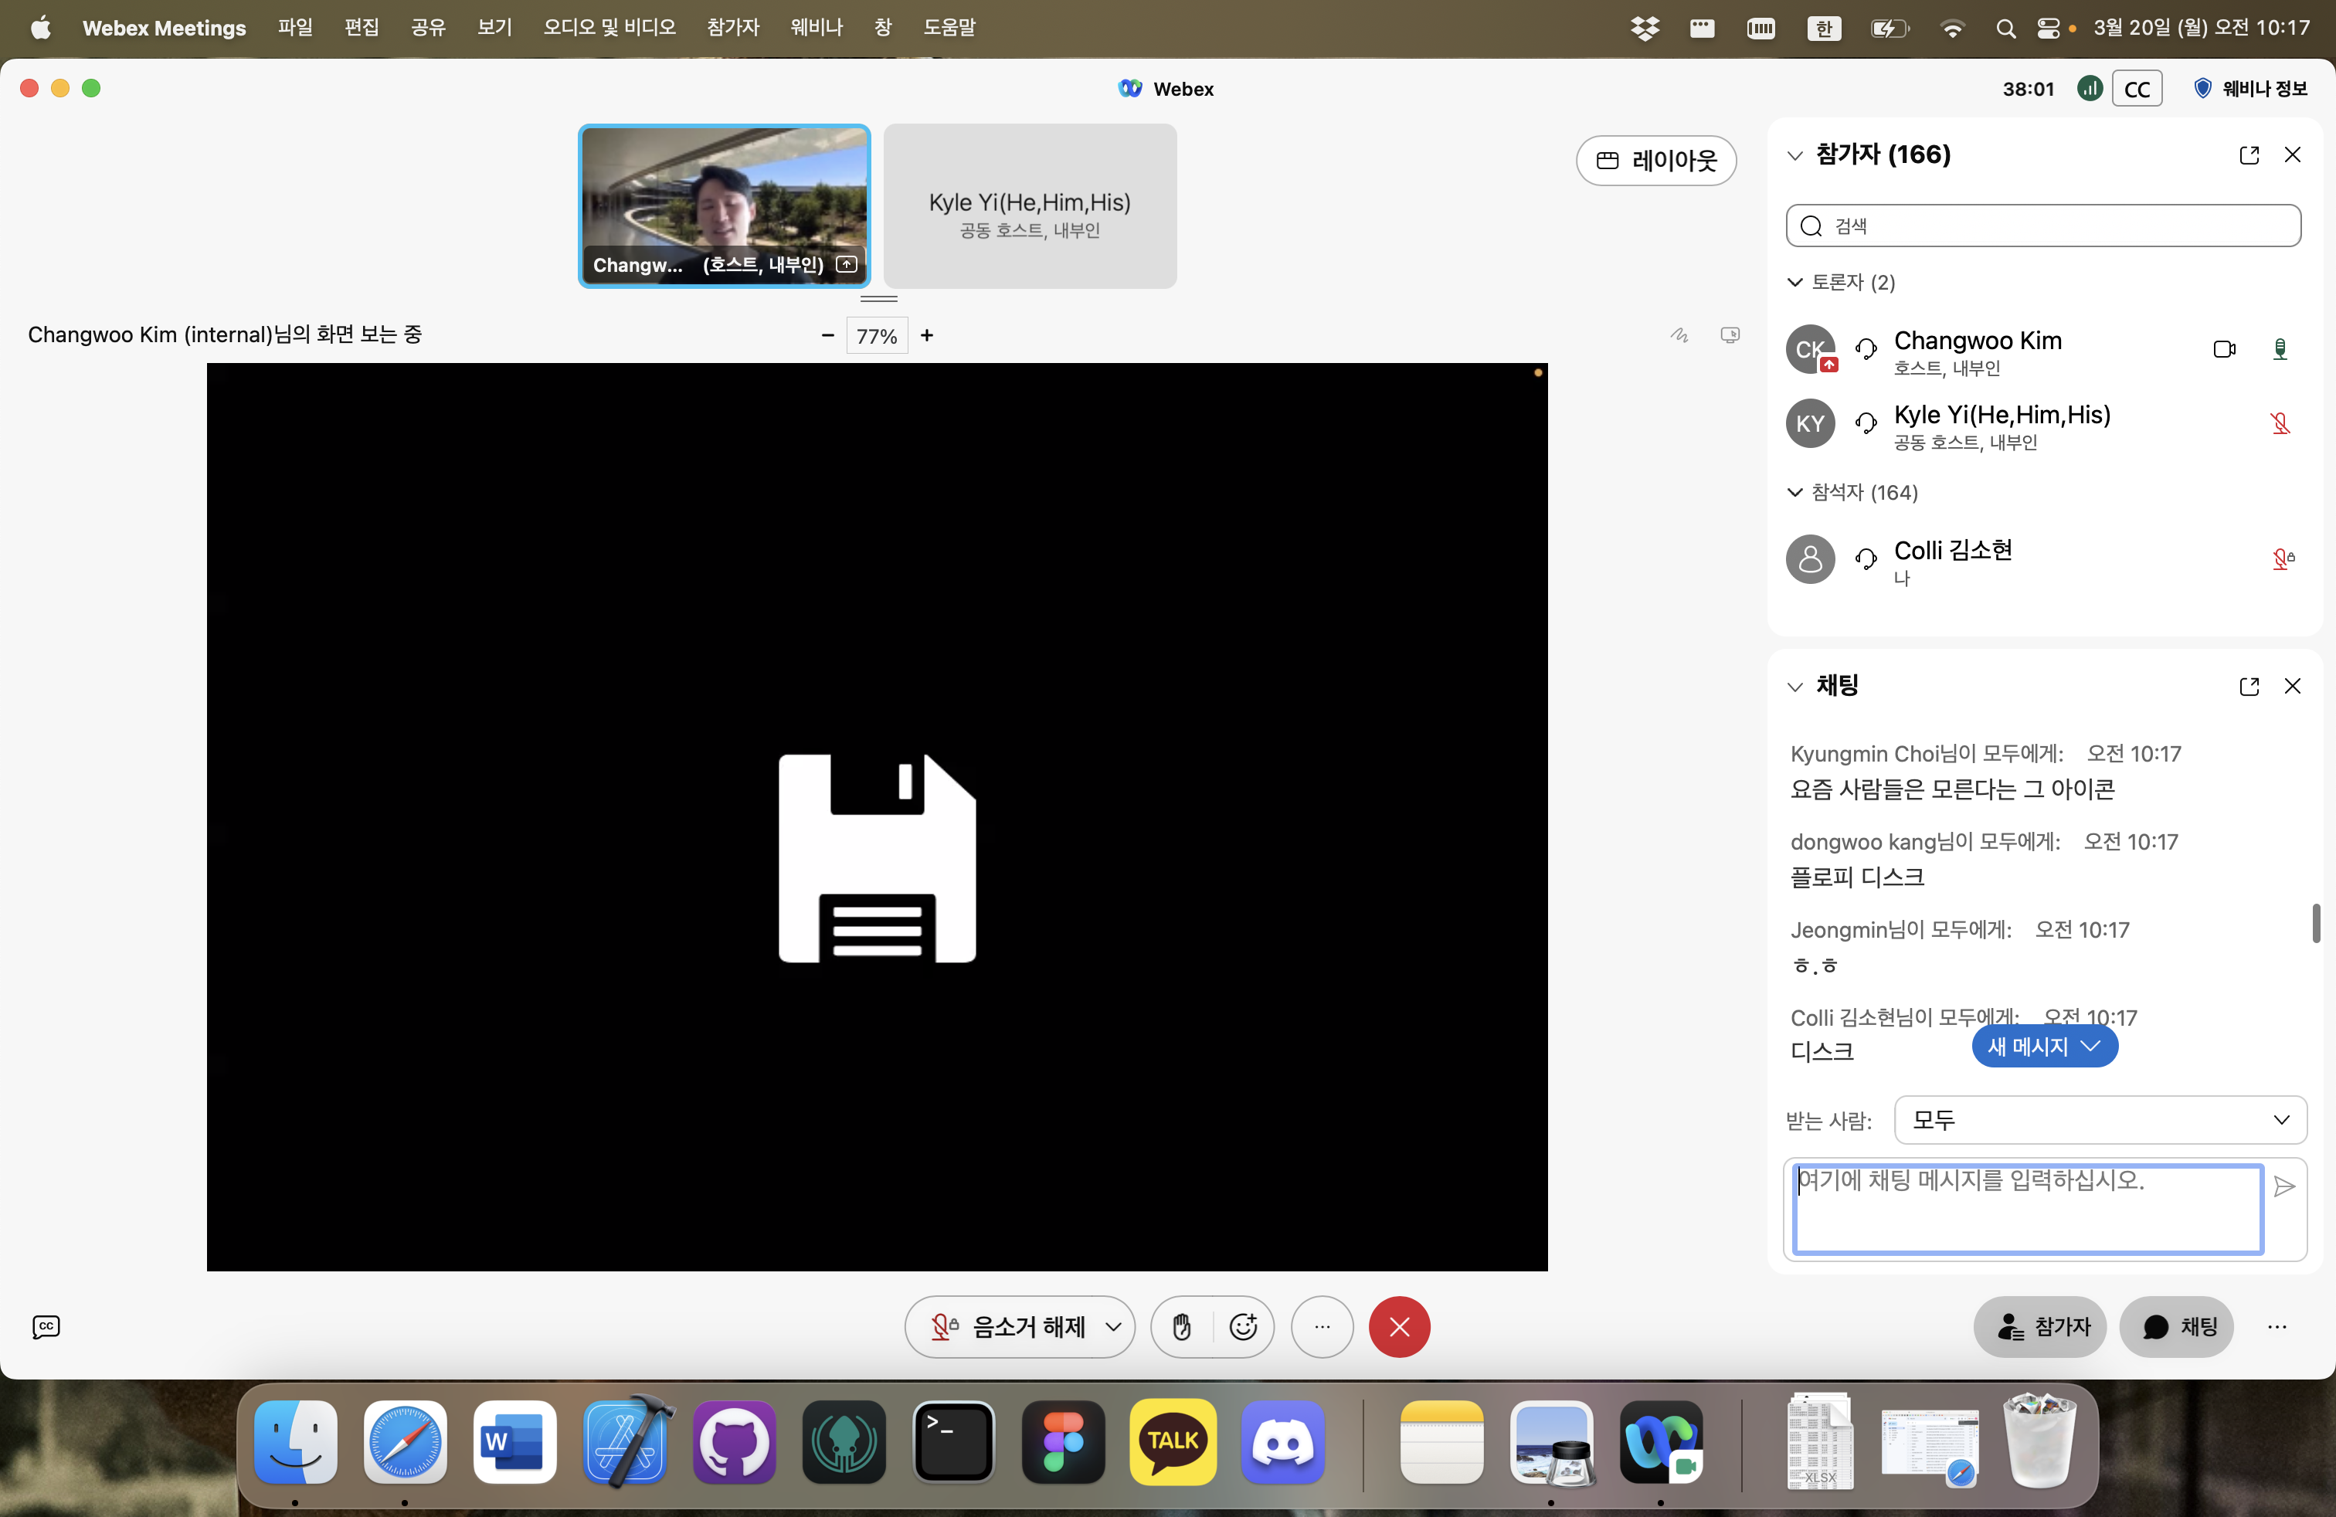Zoom out shared screen with minus button

[x=827, y=335]
